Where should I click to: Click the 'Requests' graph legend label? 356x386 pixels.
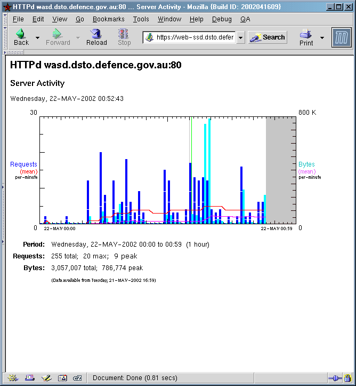pyautogui.click(x=23, y=164)
